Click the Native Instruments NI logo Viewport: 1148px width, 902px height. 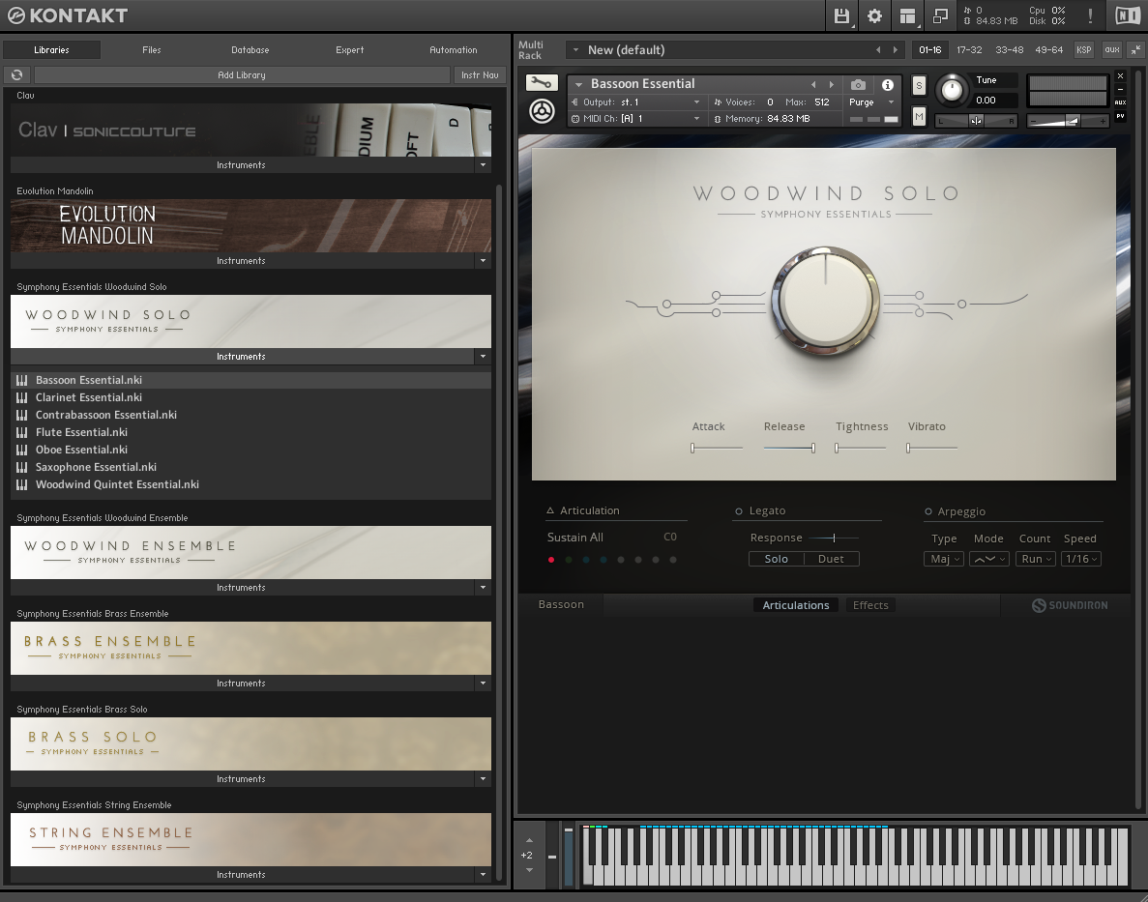tap(1127, 15)
